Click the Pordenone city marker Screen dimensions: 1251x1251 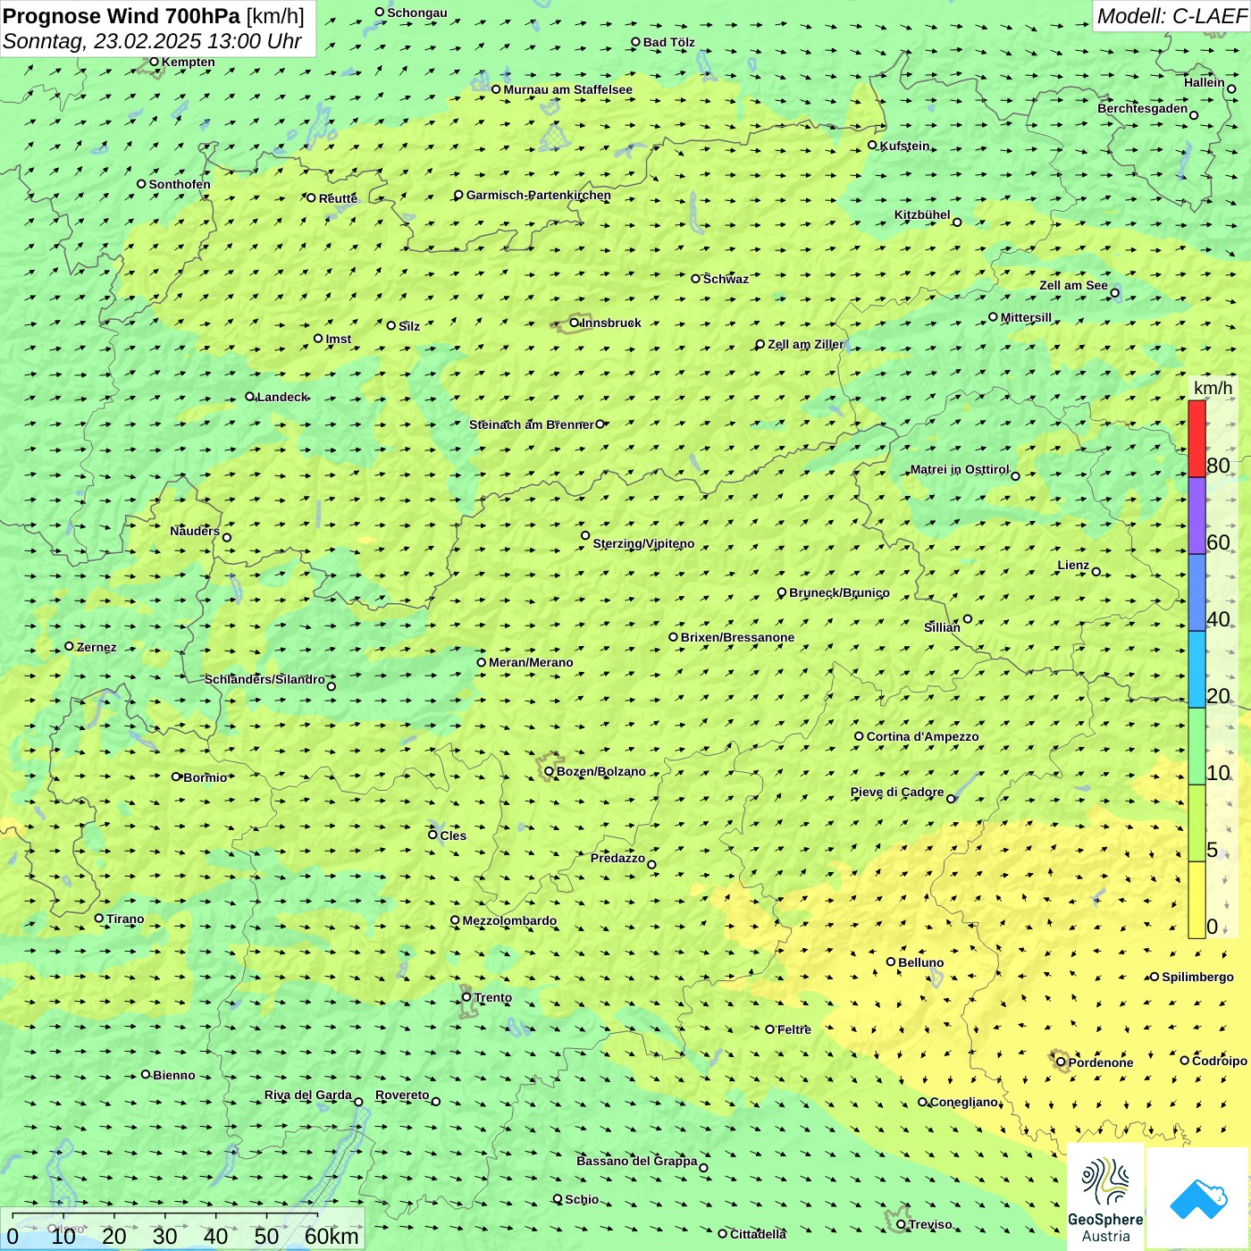1062,1062
